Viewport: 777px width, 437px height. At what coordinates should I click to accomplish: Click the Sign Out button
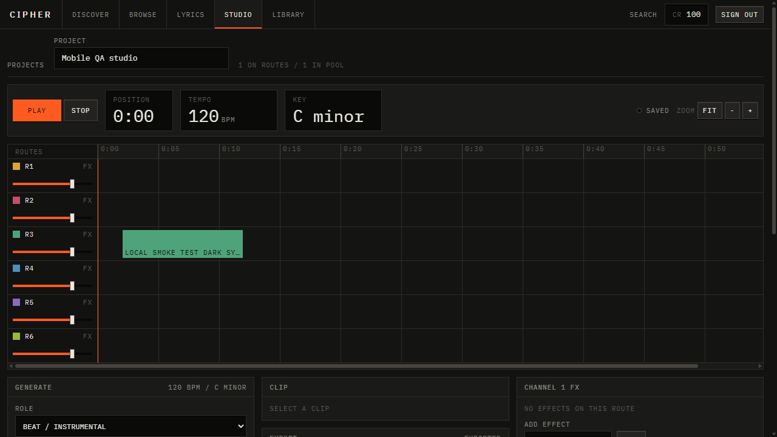(x=739, y=15)
